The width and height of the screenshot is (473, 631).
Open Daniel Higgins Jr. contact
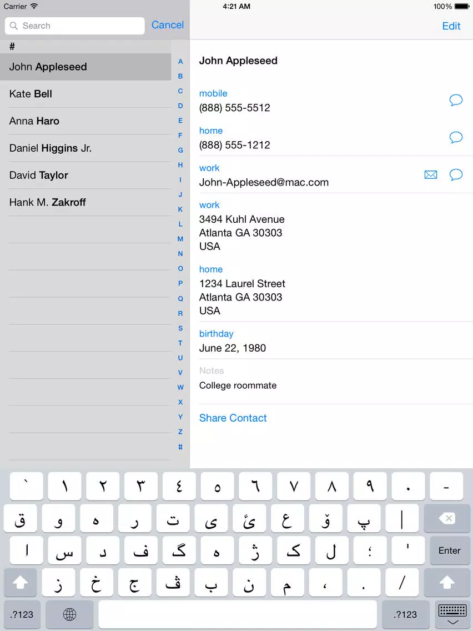pos(85,148)
